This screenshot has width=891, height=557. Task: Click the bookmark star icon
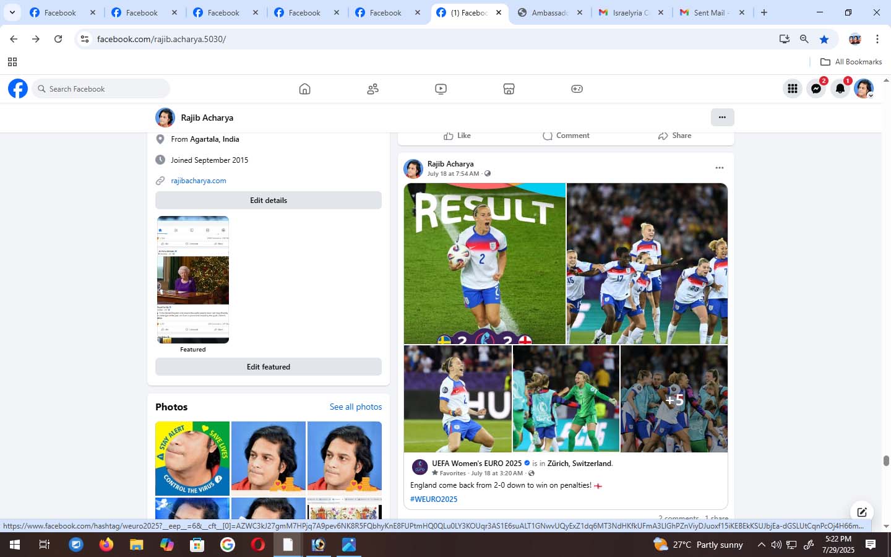point(824,39)
